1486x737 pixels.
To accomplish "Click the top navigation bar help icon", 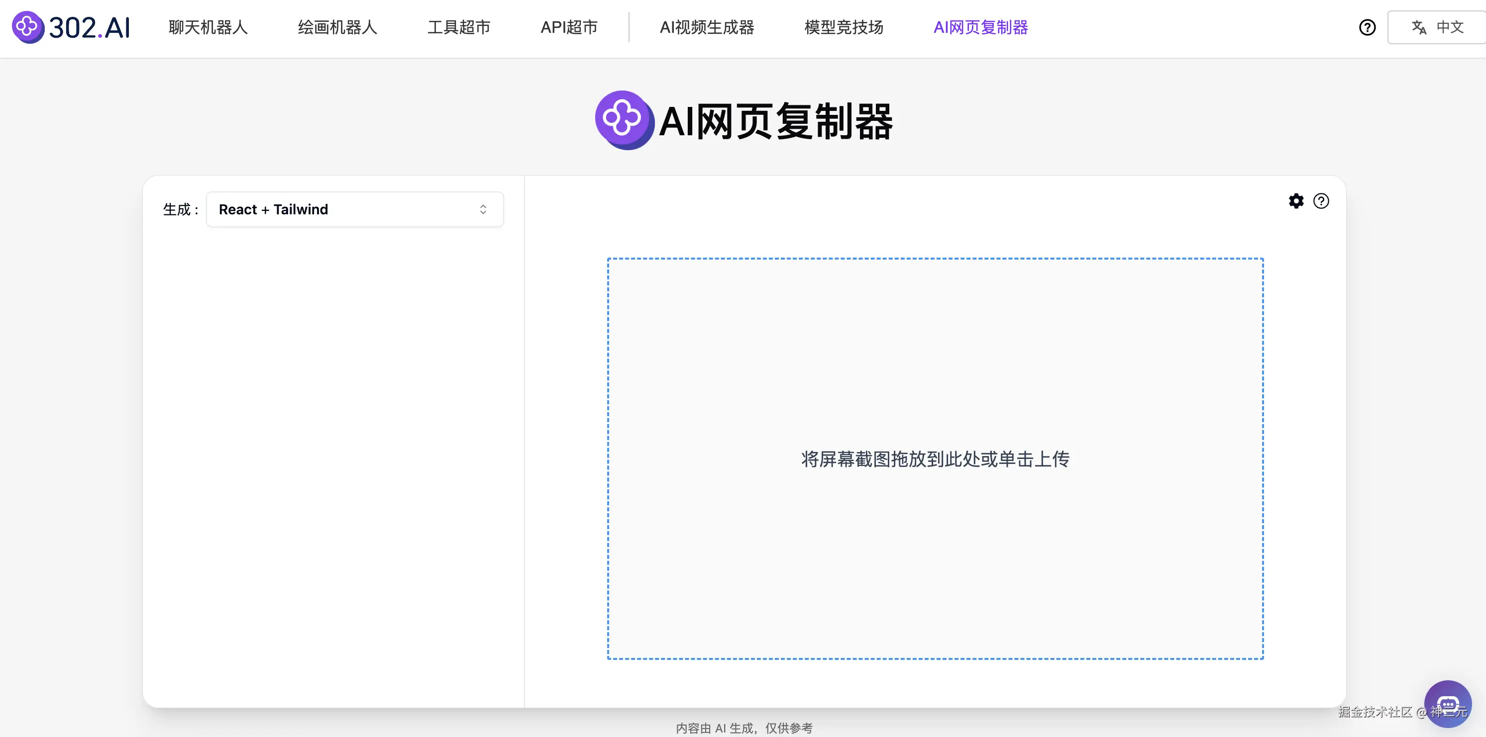I will (x=1367, y=27).
